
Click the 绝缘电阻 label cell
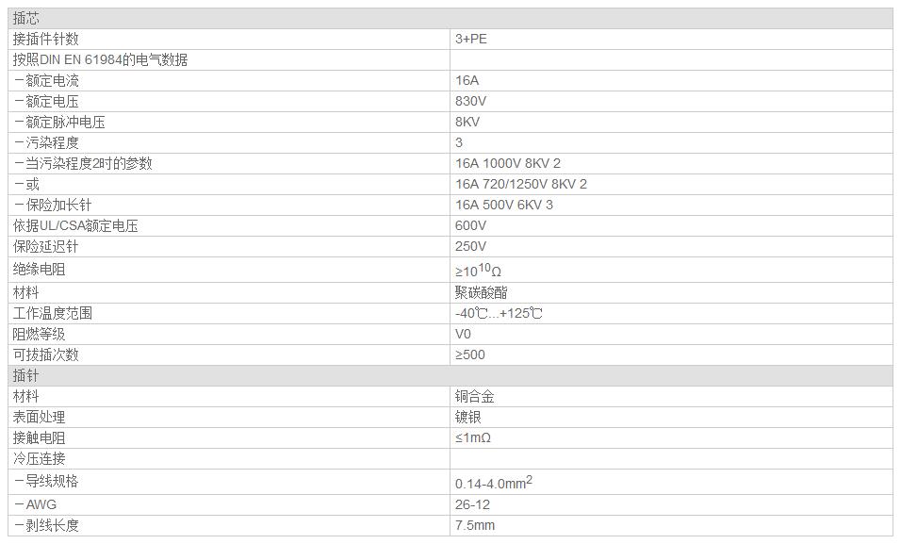click(39, 270)
